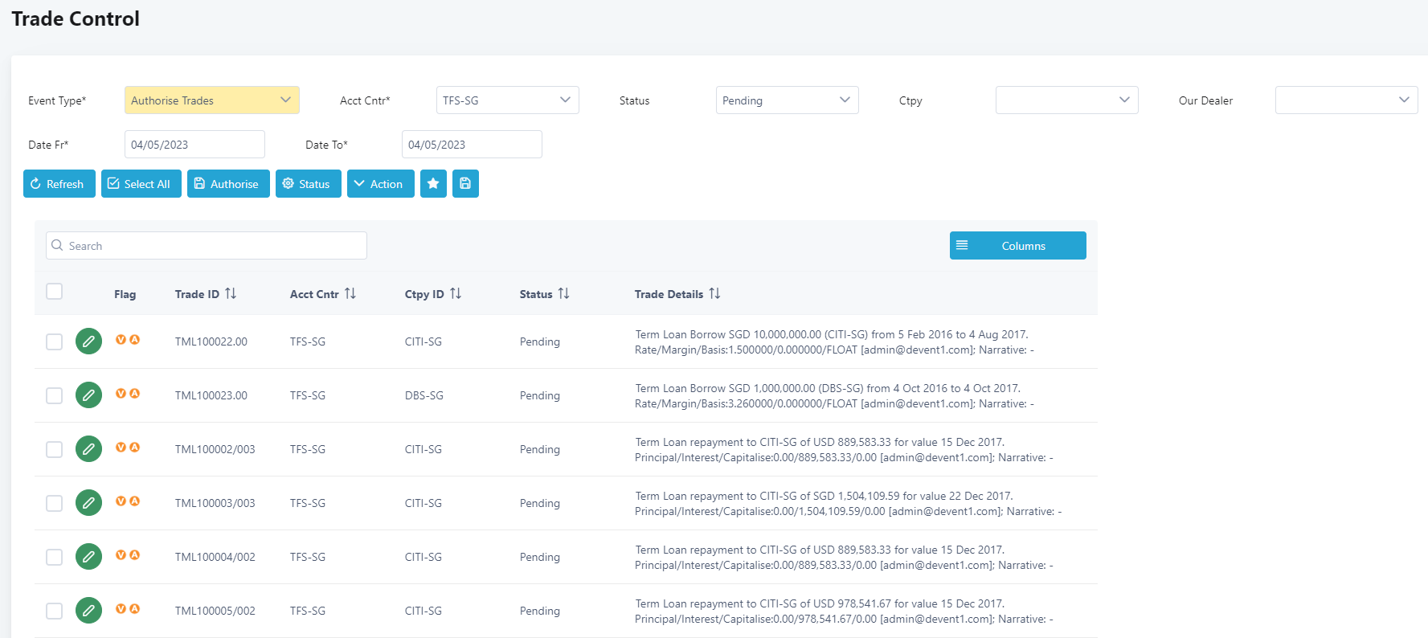Viewport: 1428px width, 638px height.
Task: Click the Refresh button
Action: click(x=59, y=183)
